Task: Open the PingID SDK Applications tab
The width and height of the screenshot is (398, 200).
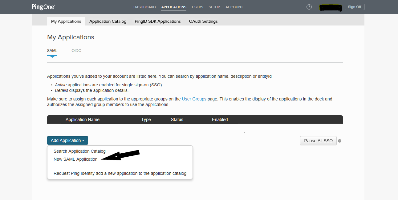Action: (x=158, y=21)
